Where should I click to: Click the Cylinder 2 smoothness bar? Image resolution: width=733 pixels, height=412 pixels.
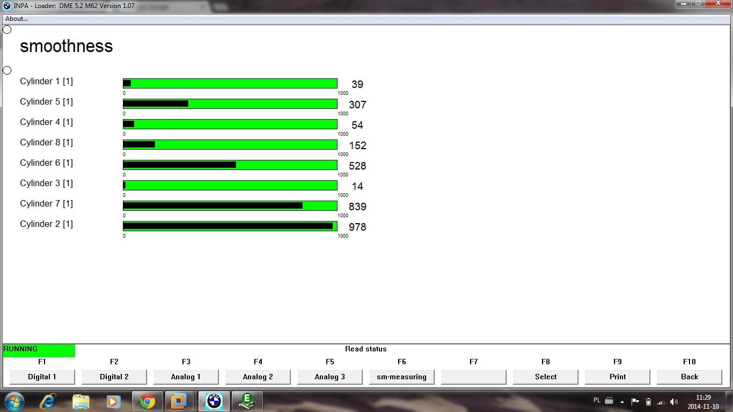point(230,226)
